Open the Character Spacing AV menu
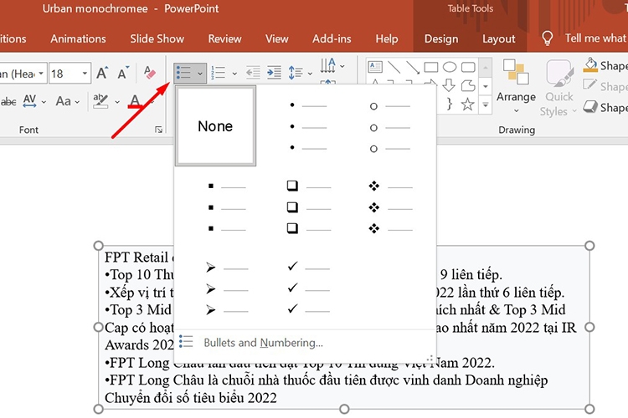 point(34,101)
